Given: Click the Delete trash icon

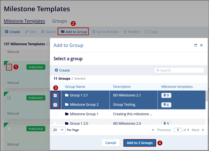Looking at the screenshot, I should click(43, 32).
